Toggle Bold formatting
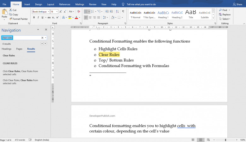Screen dimensions: 246x142 pyautogui.click(x=34, y=18)
